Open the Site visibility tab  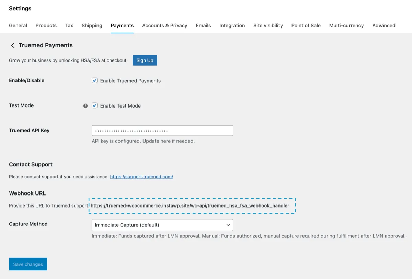[x=268, y=26]
